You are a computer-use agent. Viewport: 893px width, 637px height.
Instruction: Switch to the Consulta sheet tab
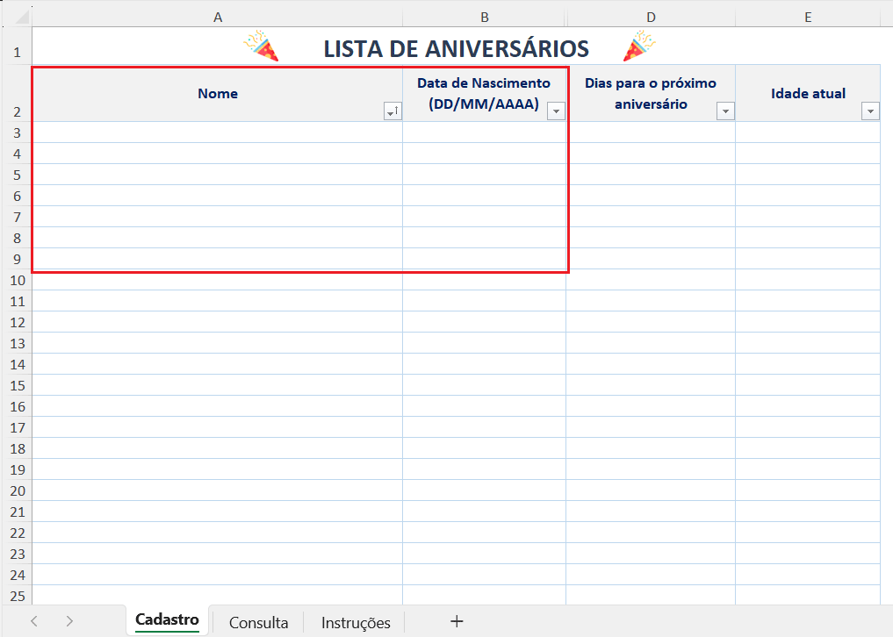pos(258,622)
